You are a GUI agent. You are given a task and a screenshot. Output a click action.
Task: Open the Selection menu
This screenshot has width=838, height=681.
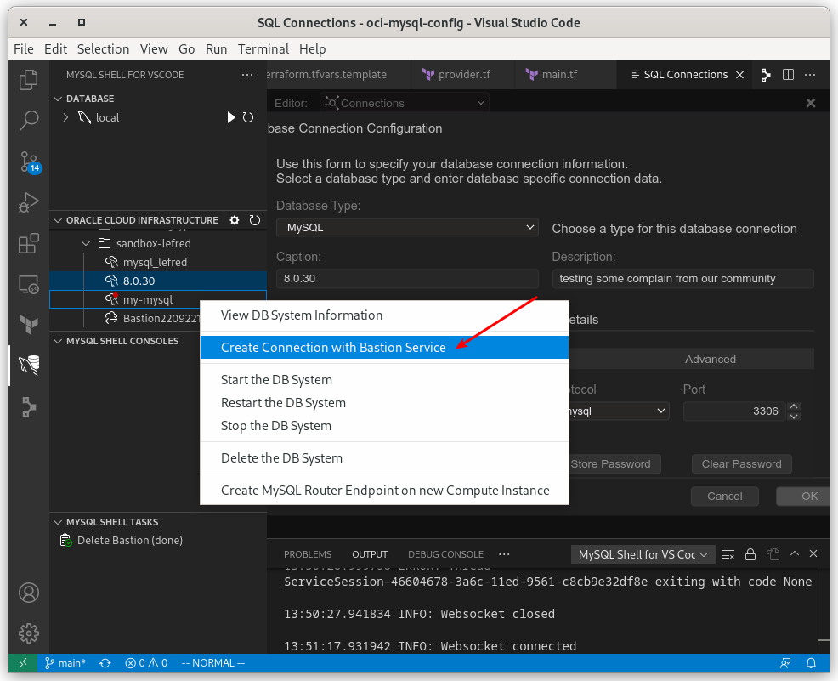103,49
